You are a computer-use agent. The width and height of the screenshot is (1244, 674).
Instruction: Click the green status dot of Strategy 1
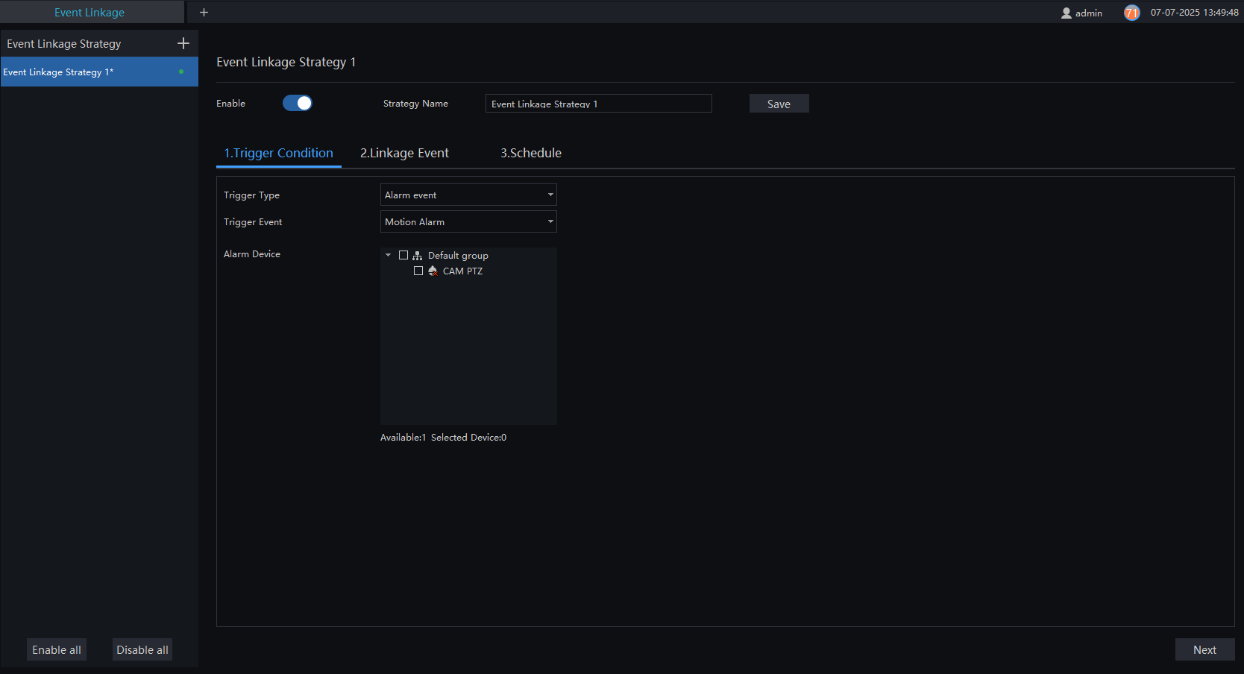pyautogui.click(x=181, y=72)
